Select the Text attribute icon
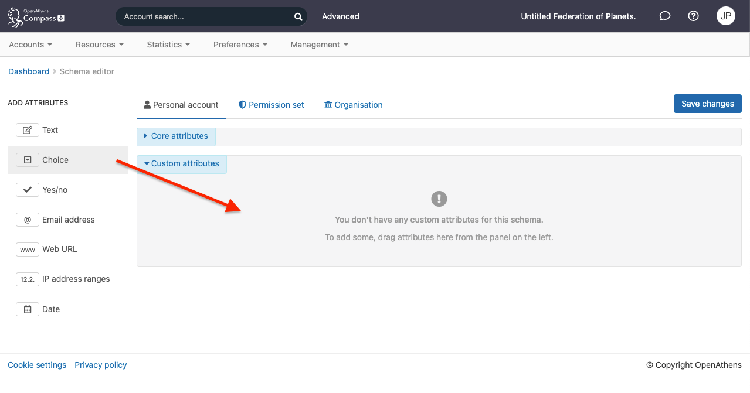The height and width of the screenshot is (393, 750). [x=27, y=129]
